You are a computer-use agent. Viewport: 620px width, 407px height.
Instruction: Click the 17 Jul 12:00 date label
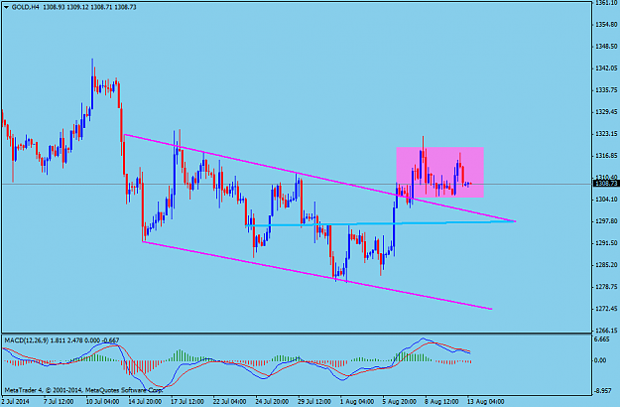[x=188, y=401]
